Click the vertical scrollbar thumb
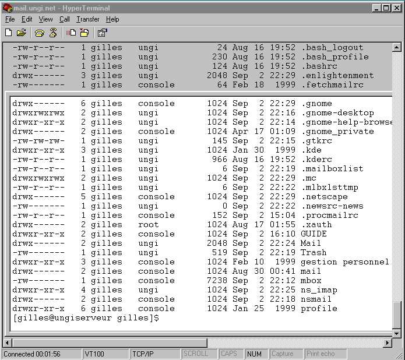The width and height of the screenshot is (405, 360). coord(396,315)
